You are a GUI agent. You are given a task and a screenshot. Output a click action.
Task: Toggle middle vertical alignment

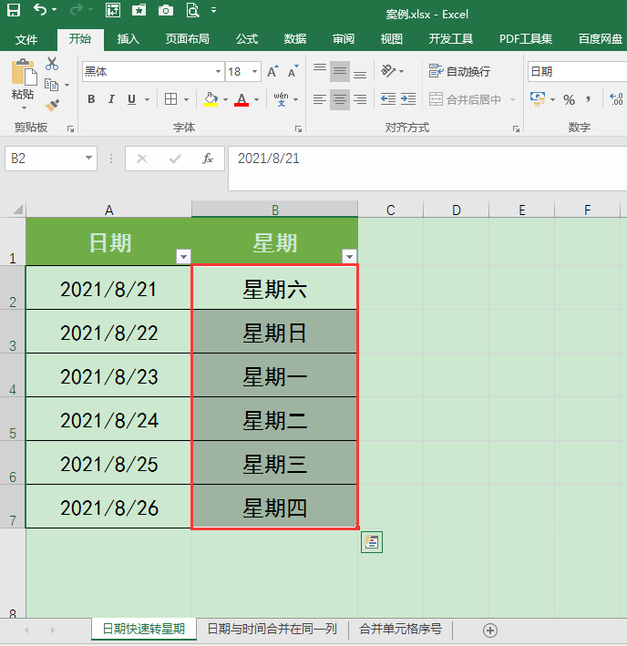point(339,71)
